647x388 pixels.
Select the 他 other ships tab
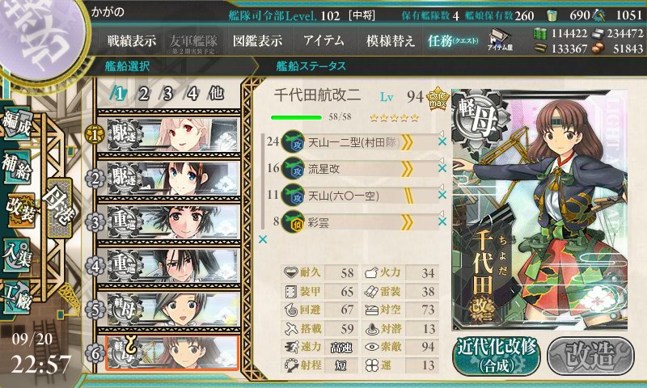coord(216,94)
